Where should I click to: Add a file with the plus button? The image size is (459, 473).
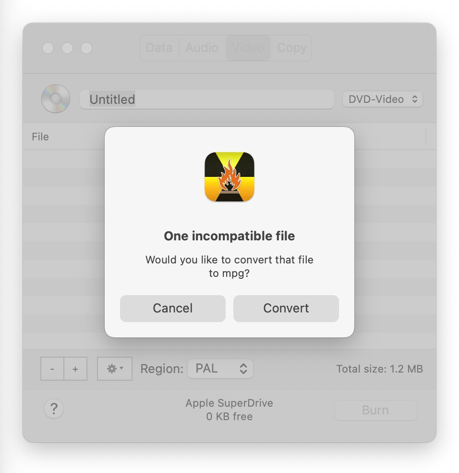tap(76, 369)
